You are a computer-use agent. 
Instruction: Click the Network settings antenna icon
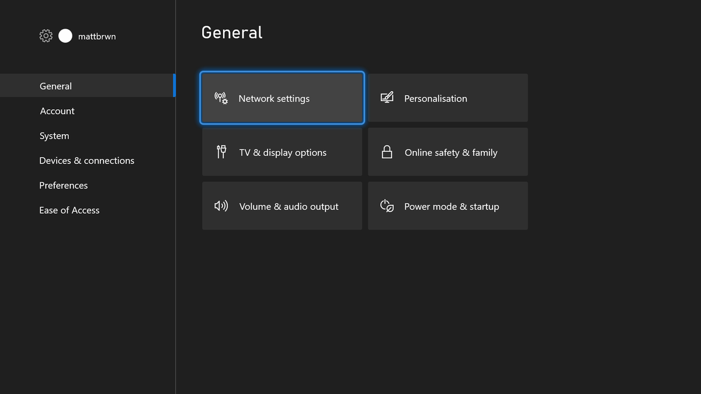[221, 98]
